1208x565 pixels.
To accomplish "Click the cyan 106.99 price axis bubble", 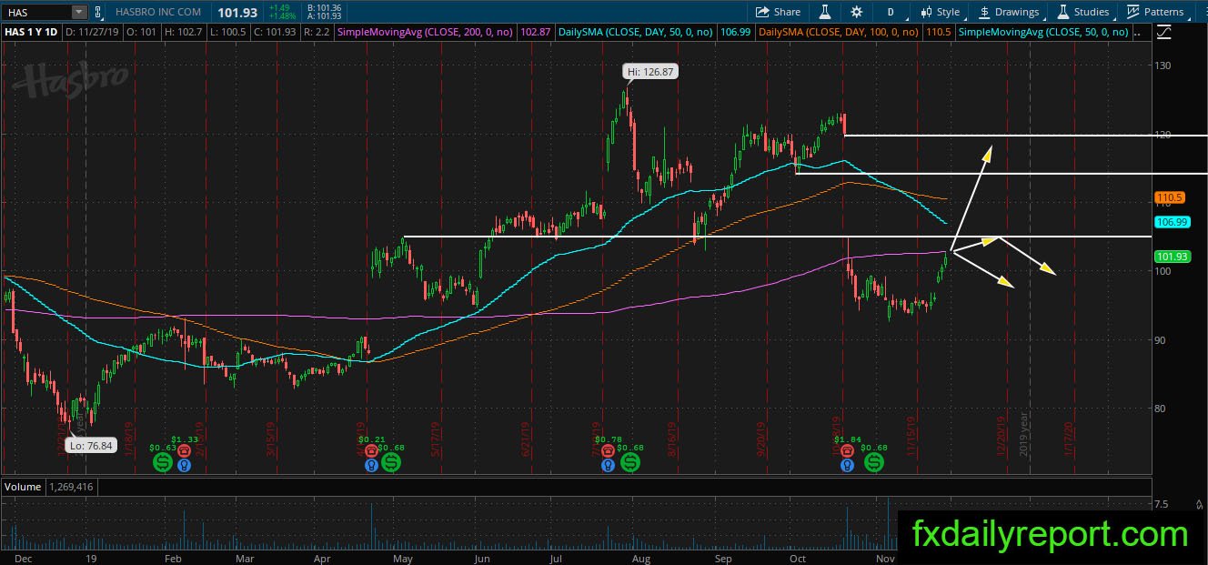I will click(x=1170, y=222).
